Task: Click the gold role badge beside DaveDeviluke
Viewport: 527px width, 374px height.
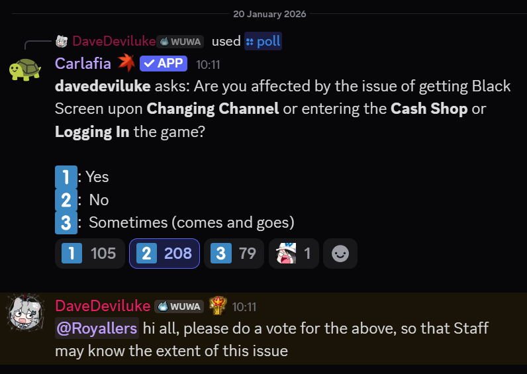Action: pos(218,306)
